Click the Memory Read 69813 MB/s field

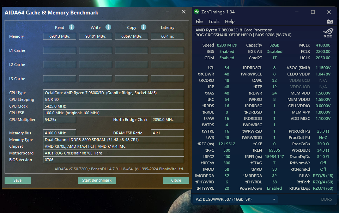60,36
